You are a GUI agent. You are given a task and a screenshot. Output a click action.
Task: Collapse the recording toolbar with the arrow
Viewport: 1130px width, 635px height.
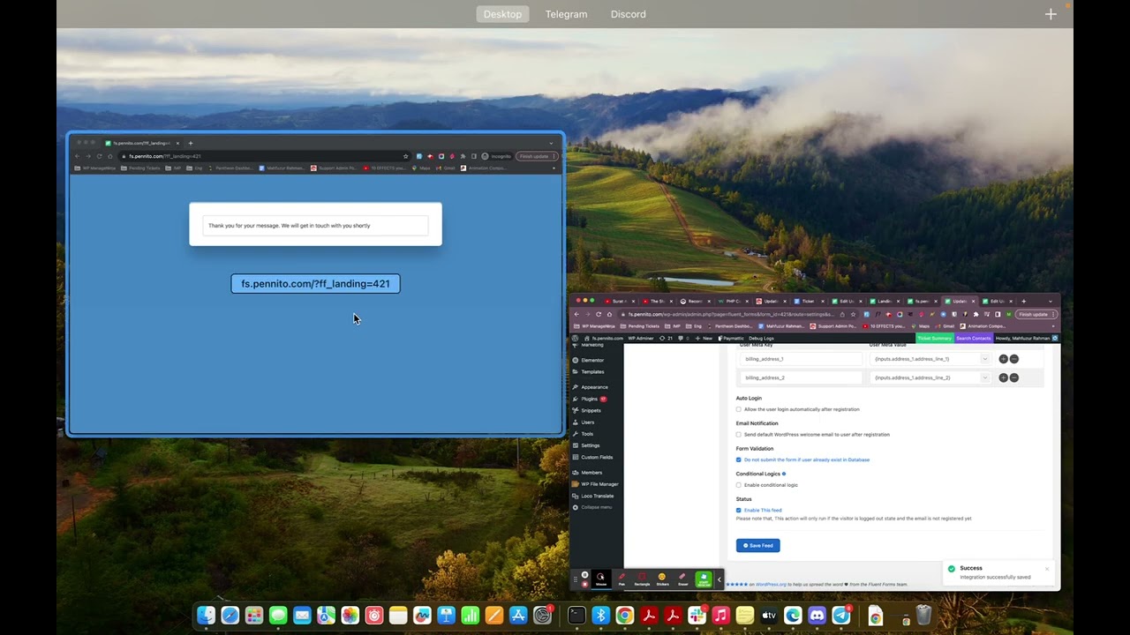click(719, 579)
